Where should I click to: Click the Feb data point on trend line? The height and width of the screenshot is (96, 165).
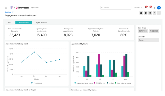coord(34,52)
